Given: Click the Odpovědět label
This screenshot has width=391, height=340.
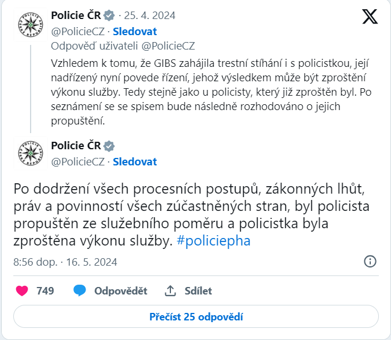Looking at the screenshot, I should 121,291.
